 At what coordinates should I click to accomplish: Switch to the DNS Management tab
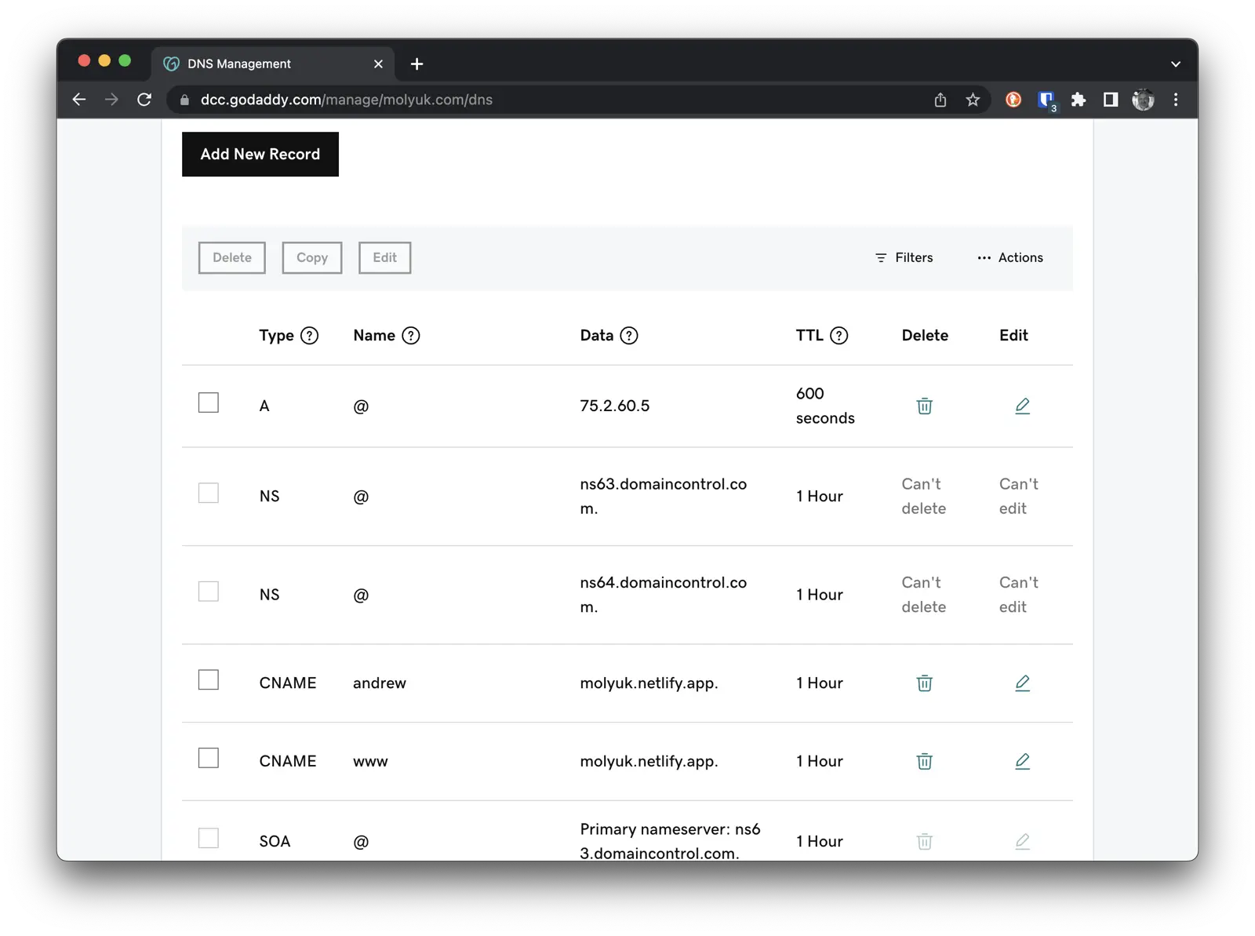[x=259, y=64]
